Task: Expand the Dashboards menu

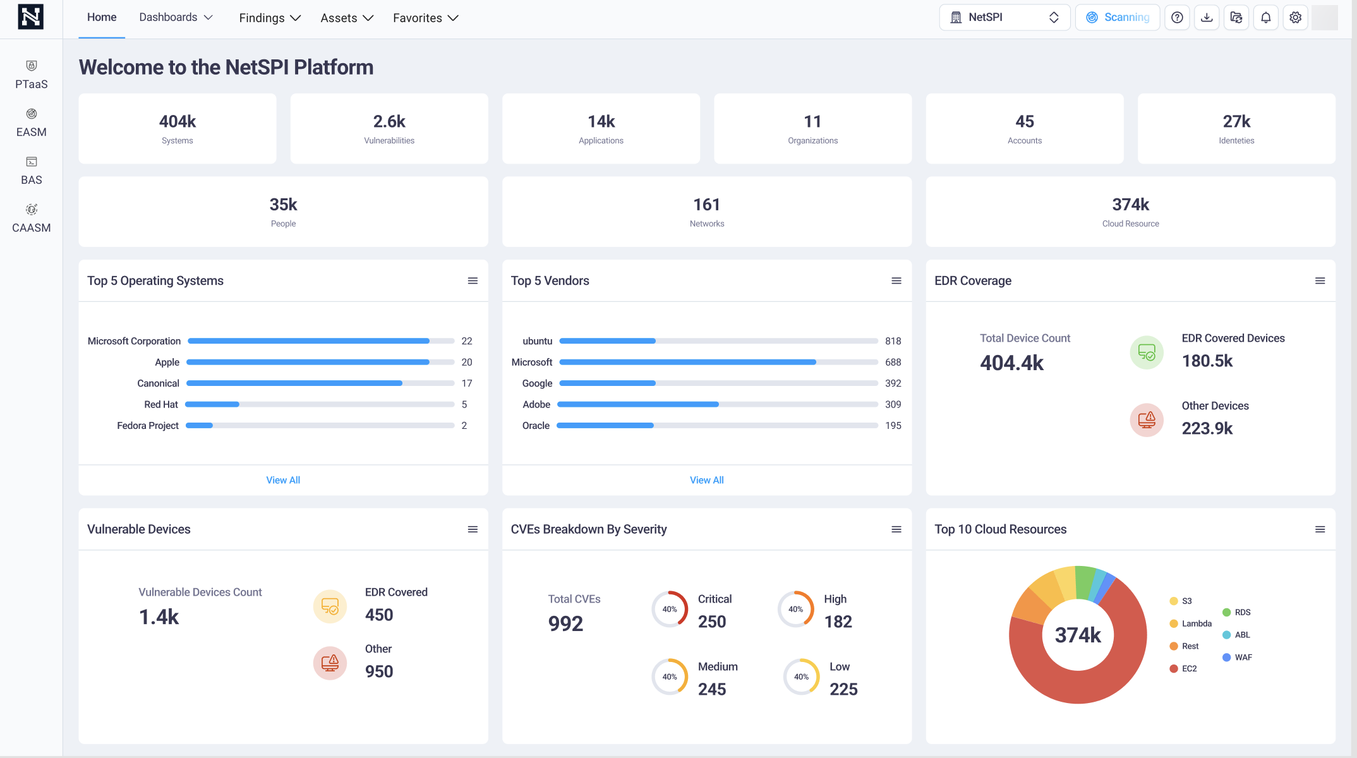Action: click(x=176, y=18)
